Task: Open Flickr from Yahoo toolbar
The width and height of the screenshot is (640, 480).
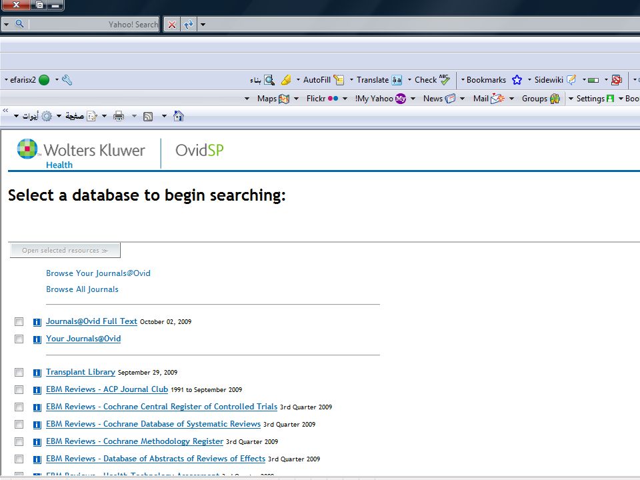Action: pos(323,99)
